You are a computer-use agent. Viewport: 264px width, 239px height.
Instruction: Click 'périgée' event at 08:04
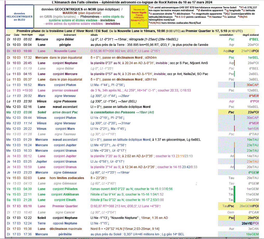(65, 45)
